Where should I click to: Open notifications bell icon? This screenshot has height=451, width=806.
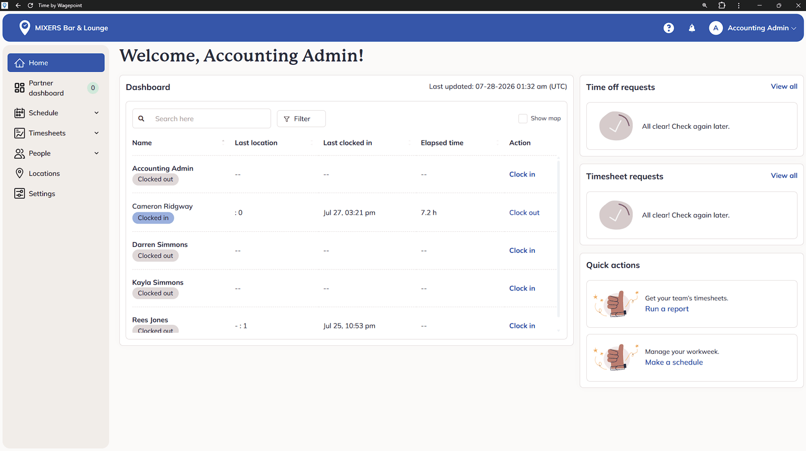692,28
